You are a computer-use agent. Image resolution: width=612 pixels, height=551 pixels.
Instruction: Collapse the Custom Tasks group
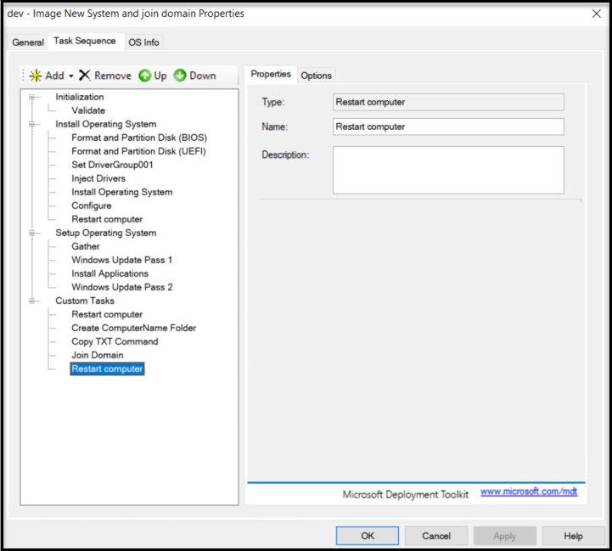tap(32, 301)
